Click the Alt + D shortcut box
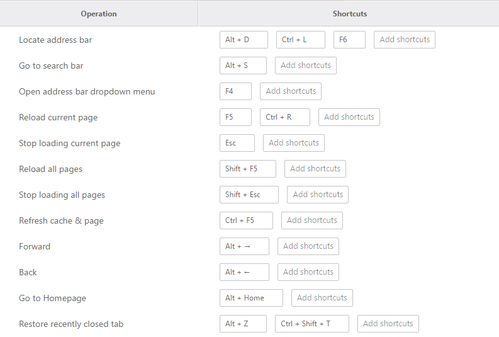499x337 pixels. [x=244, y=40]
